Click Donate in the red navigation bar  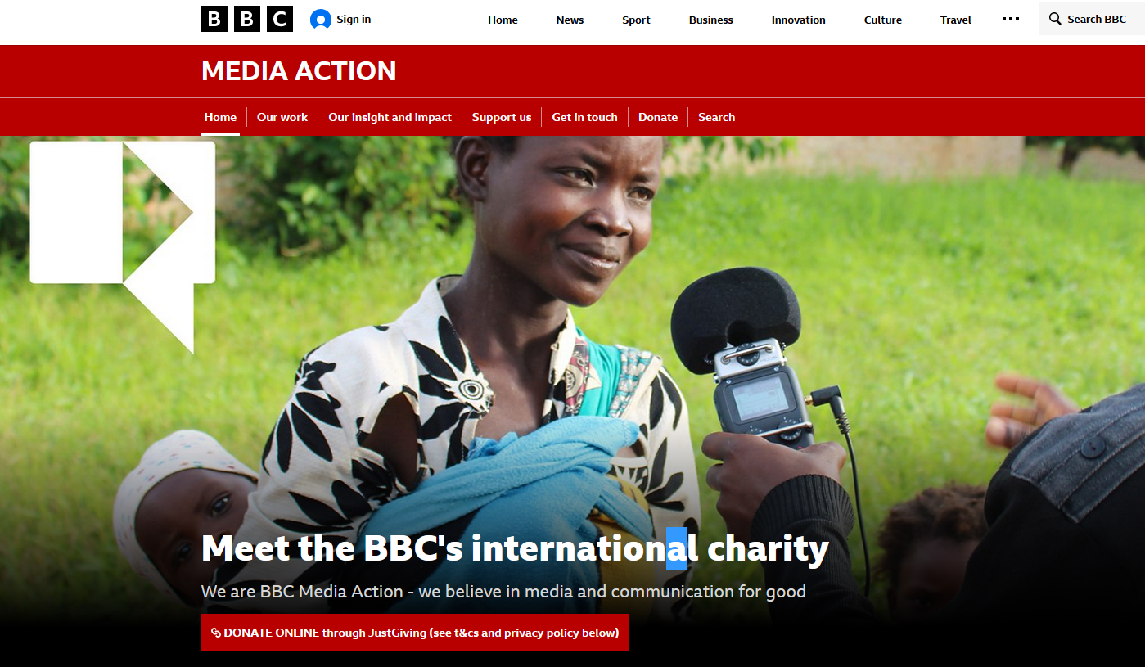click(x=658, y=117)
